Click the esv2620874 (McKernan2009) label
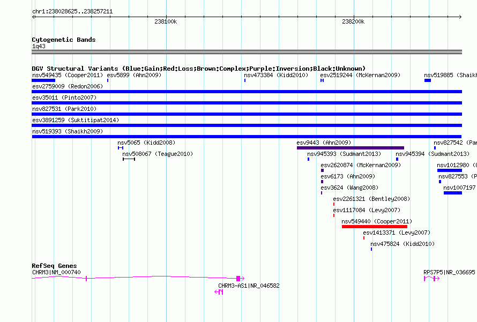The image size is (477, 322). click(361, 165)
